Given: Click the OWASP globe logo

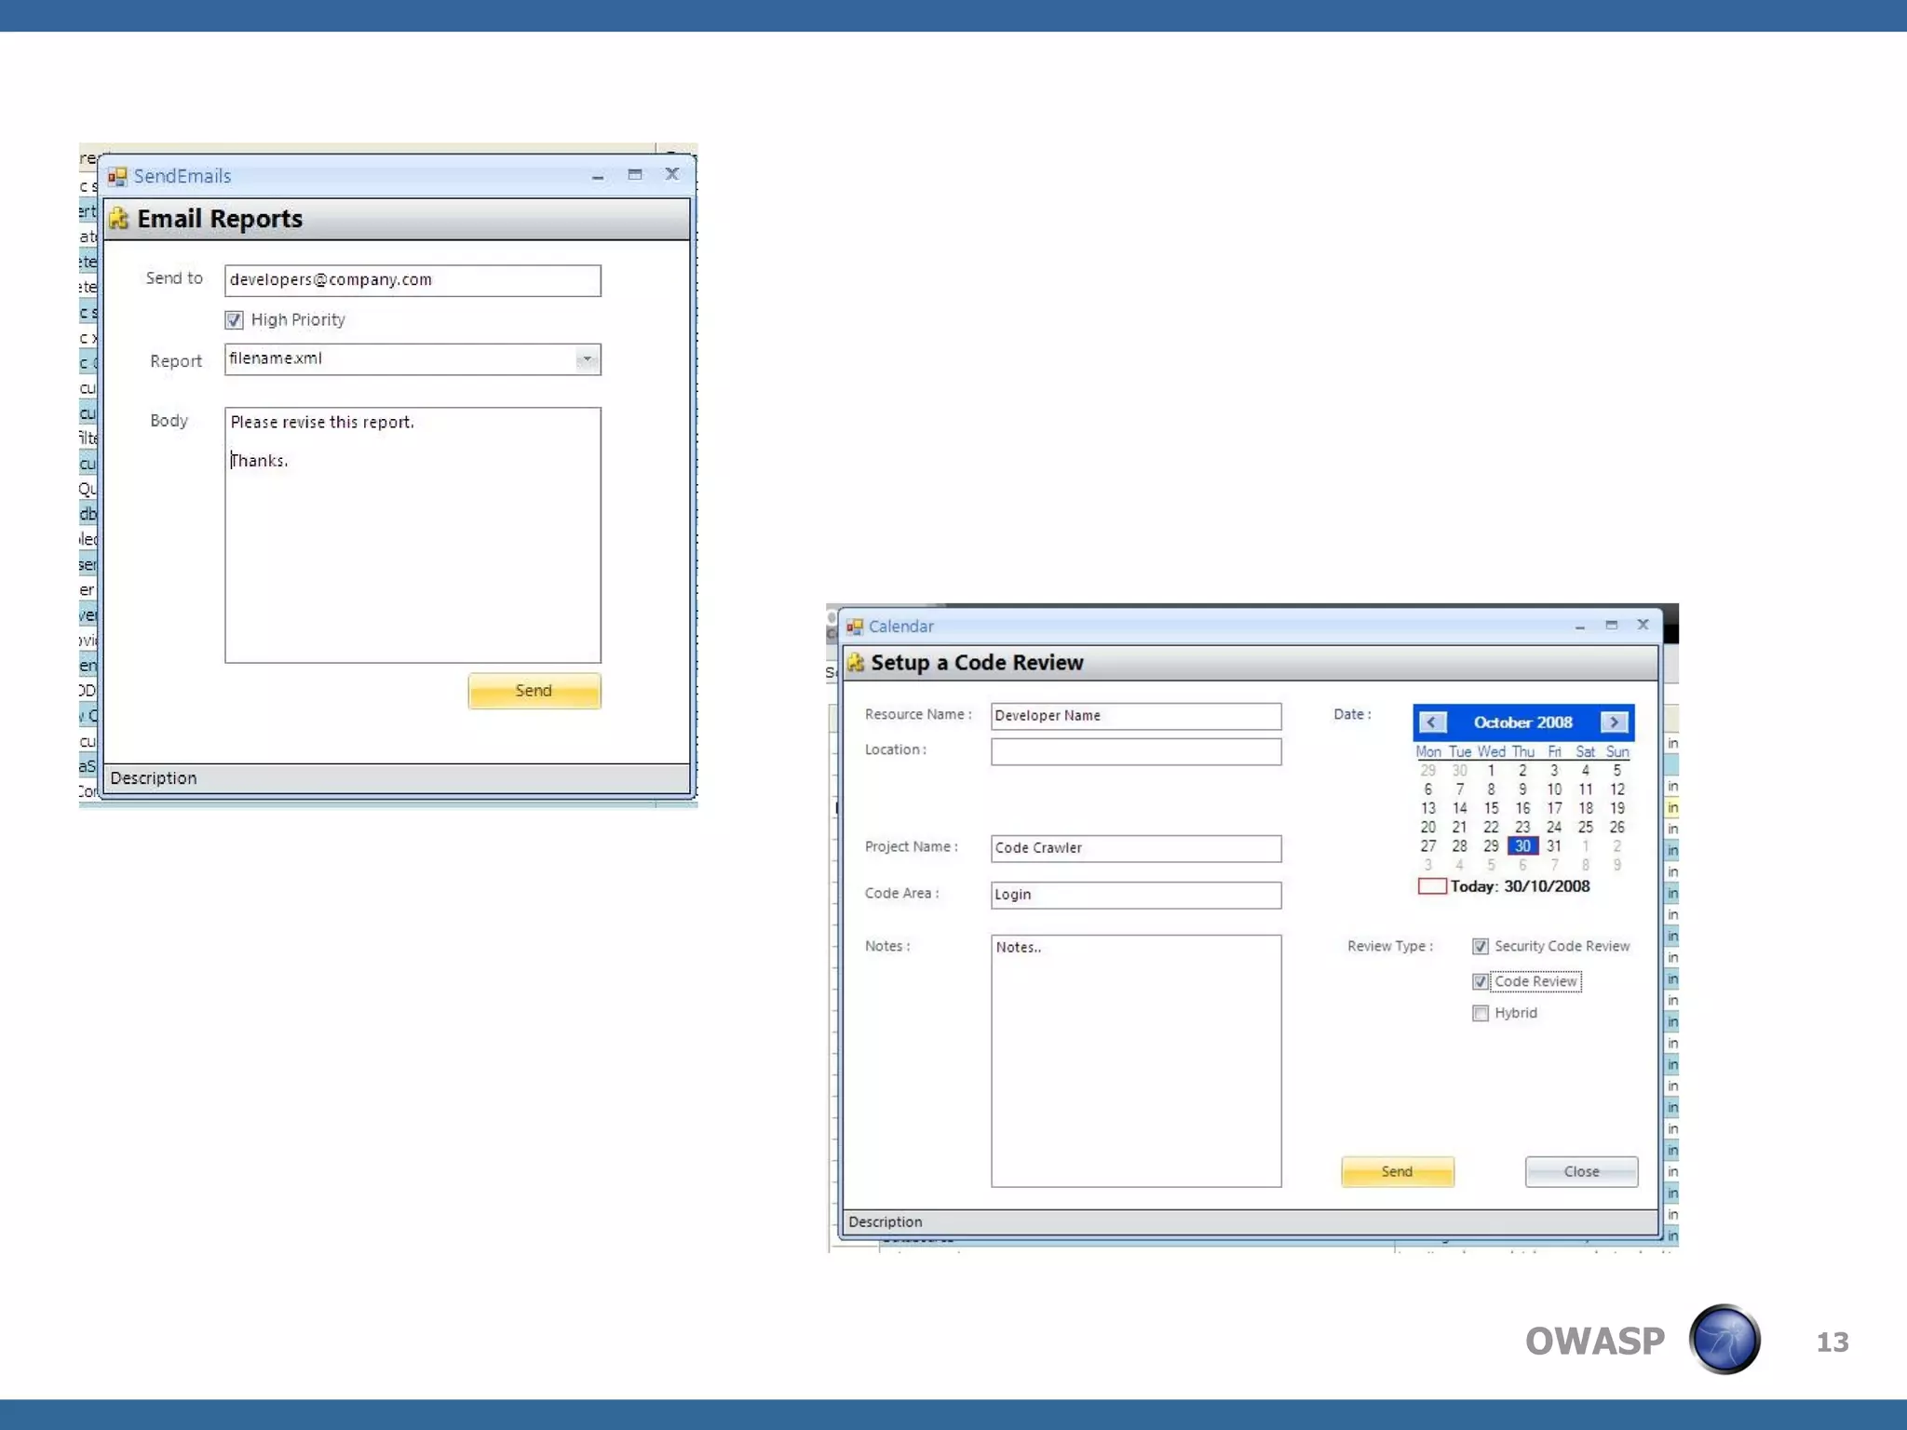Looking at the screenshot, I should click(1724, 1340).
